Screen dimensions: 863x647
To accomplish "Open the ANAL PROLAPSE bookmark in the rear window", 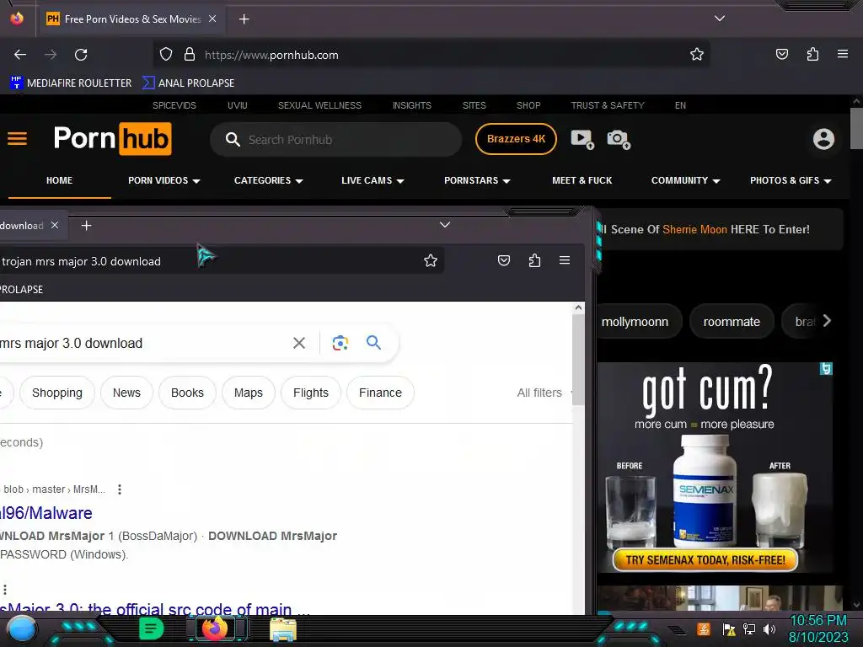I will (189, 83).
